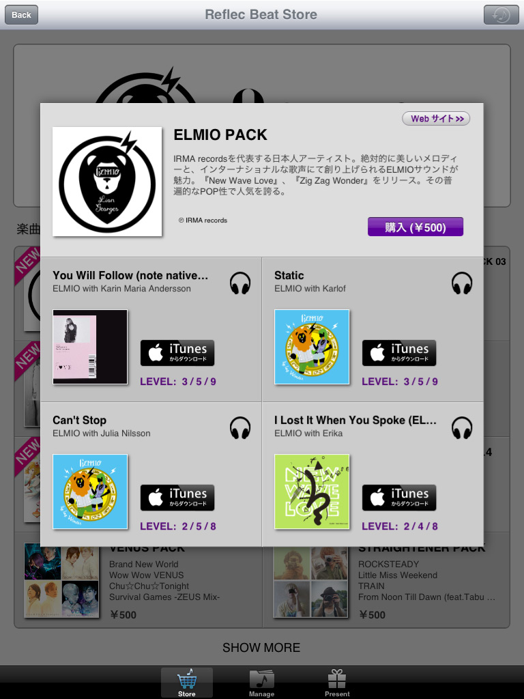The width and height of the screenshot is (524, 699).
Task: Select the New Wave Love album cover
Action: pos(312,491)
